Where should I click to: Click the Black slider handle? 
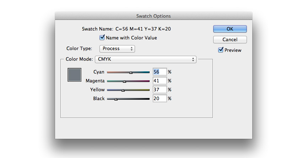tap(116, 99)
